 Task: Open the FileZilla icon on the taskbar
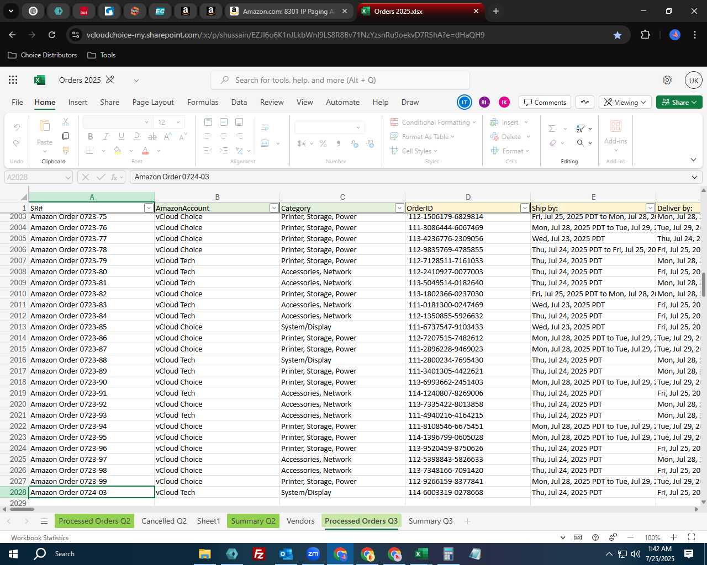258,554
